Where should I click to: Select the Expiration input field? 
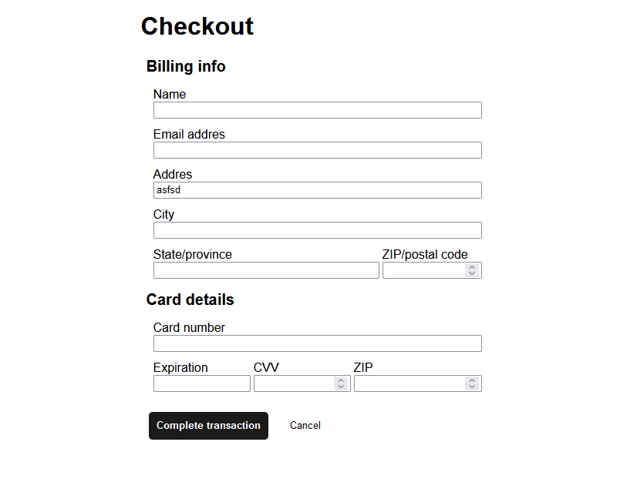(201, 383)
